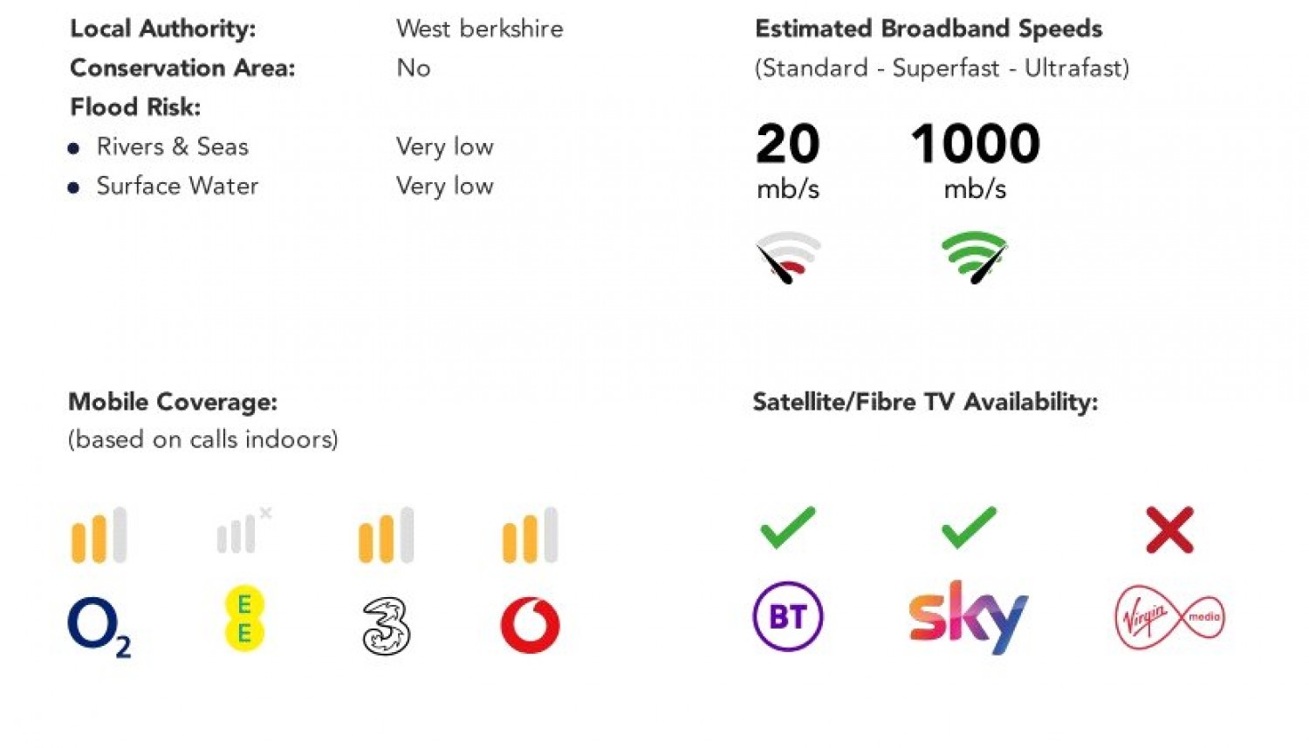Click the red cross above Virgin Media
This screenshot has width=1309, height=748.
point(1169,530)
